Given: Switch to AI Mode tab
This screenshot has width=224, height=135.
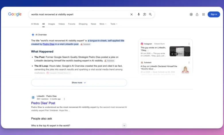Looking at the screenshot, I should pos(35,24).
